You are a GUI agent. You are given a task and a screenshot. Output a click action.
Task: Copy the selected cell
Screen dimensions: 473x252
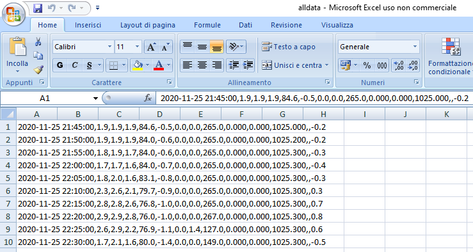38,56
